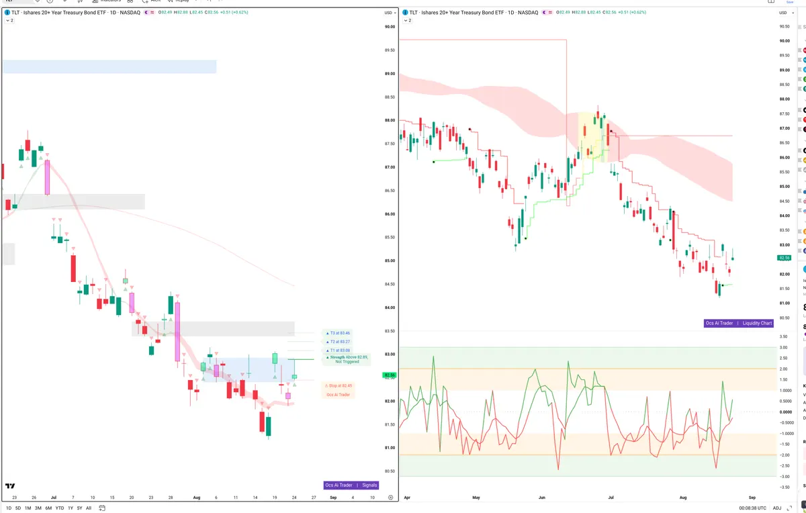Select the 1D time range
This screenshot has width=806, height=513.
9,508
